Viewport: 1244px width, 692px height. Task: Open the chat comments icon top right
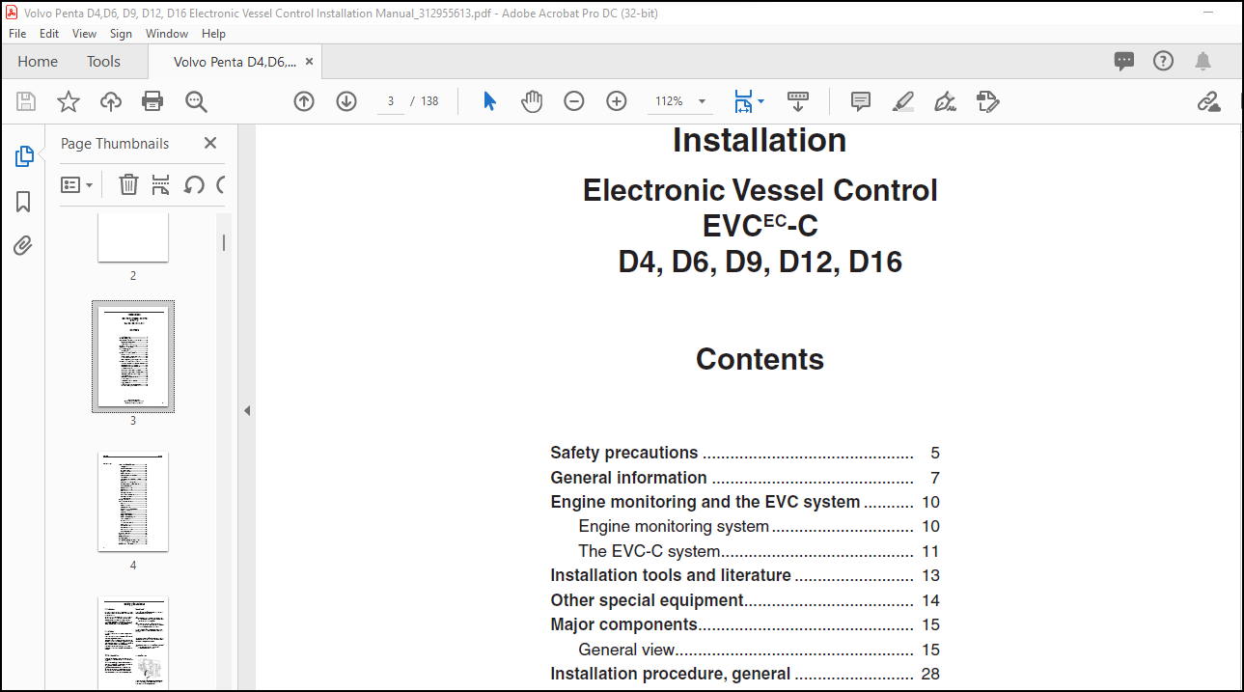click(1124, 61)
